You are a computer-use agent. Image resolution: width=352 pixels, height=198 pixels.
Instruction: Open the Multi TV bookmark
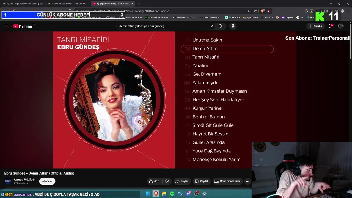266,17
